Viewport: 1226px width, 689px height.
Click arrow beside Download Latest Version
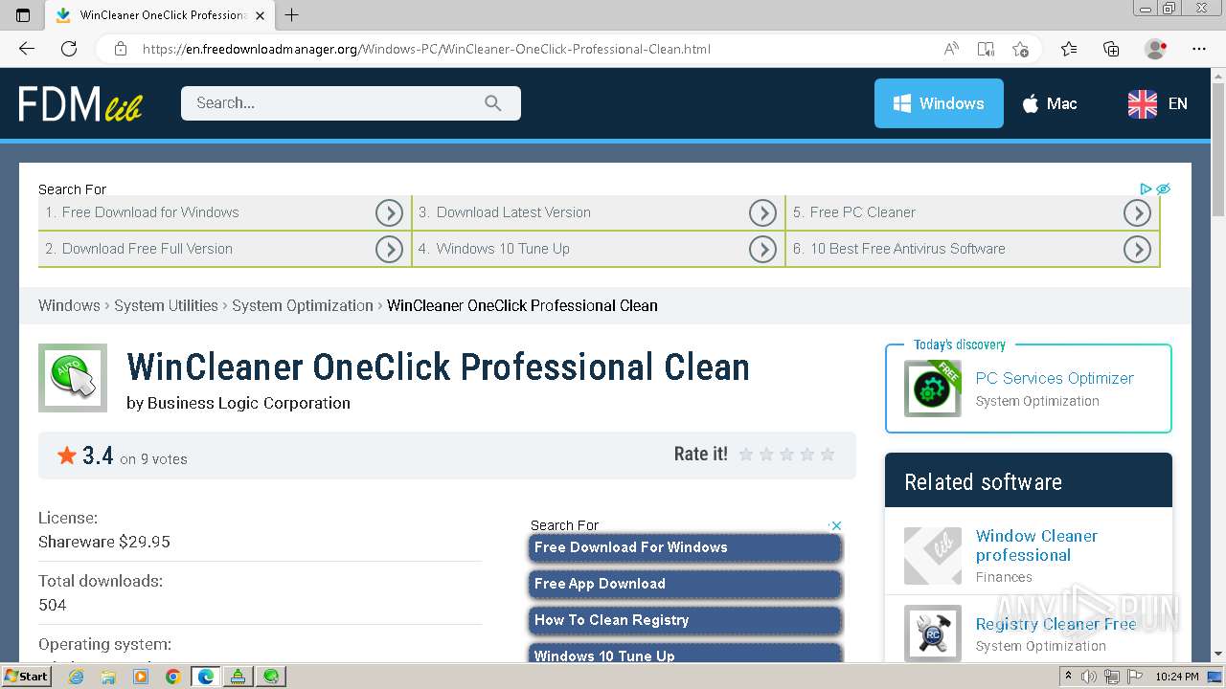762,212
